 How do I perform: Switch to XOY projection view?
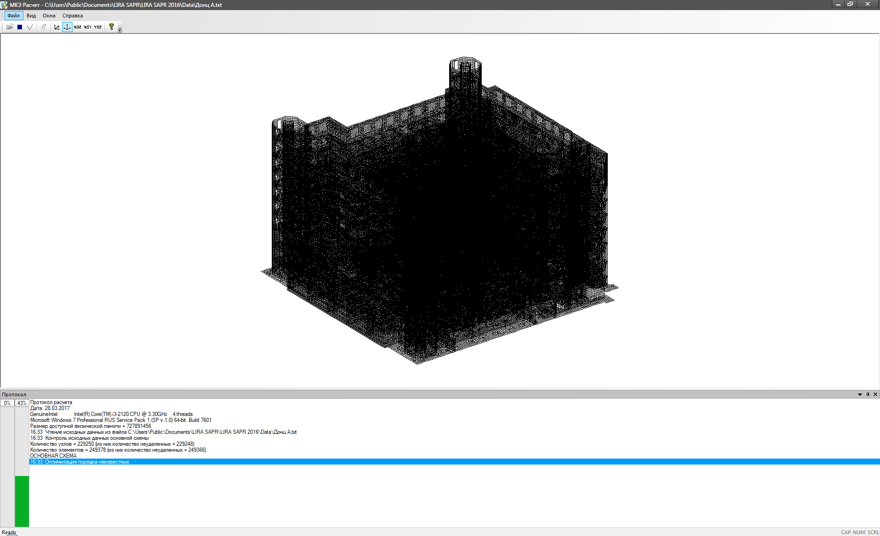(88, 27)
